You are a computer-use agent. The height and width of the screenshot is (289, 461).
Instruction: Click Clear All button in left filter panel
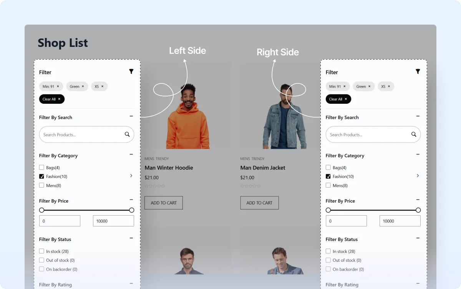tap(52, 99)
